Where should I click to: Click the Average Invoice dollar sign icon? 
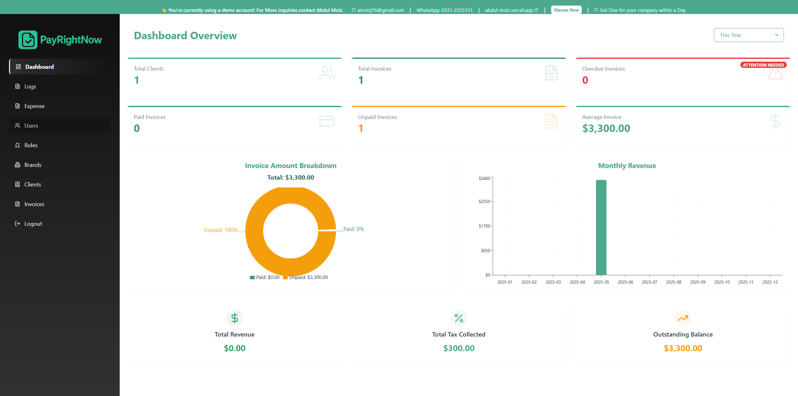tap(775, 121)
